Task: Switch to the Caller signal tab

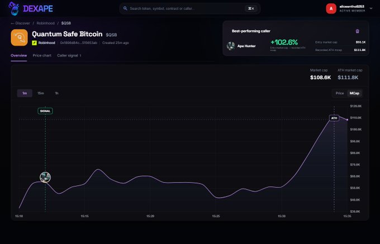Action: [x=69, y=55]
